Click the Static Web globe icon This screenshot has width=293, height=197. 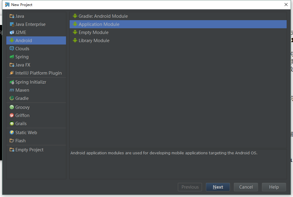12,133
